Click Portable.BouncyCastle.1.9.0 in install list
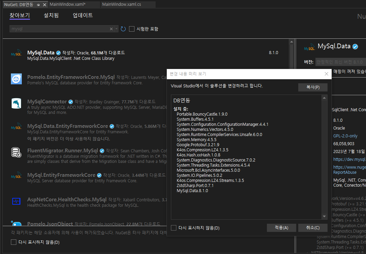The width and height of the screenshot is (366, 254). tap(202, 114)
